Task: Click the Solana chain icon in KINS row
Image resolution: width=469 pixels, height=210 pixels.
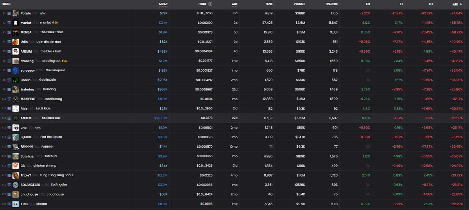Action: [x=9, y=204]
